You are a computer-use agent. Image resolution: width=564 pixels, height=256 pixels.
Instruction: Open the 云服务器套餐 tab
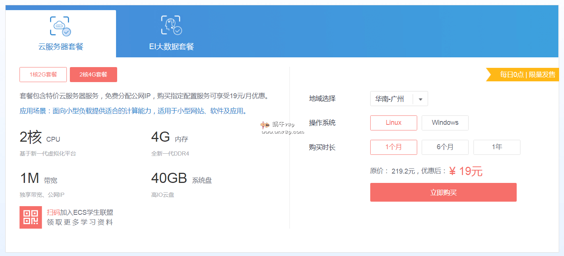tap(61, 46)
